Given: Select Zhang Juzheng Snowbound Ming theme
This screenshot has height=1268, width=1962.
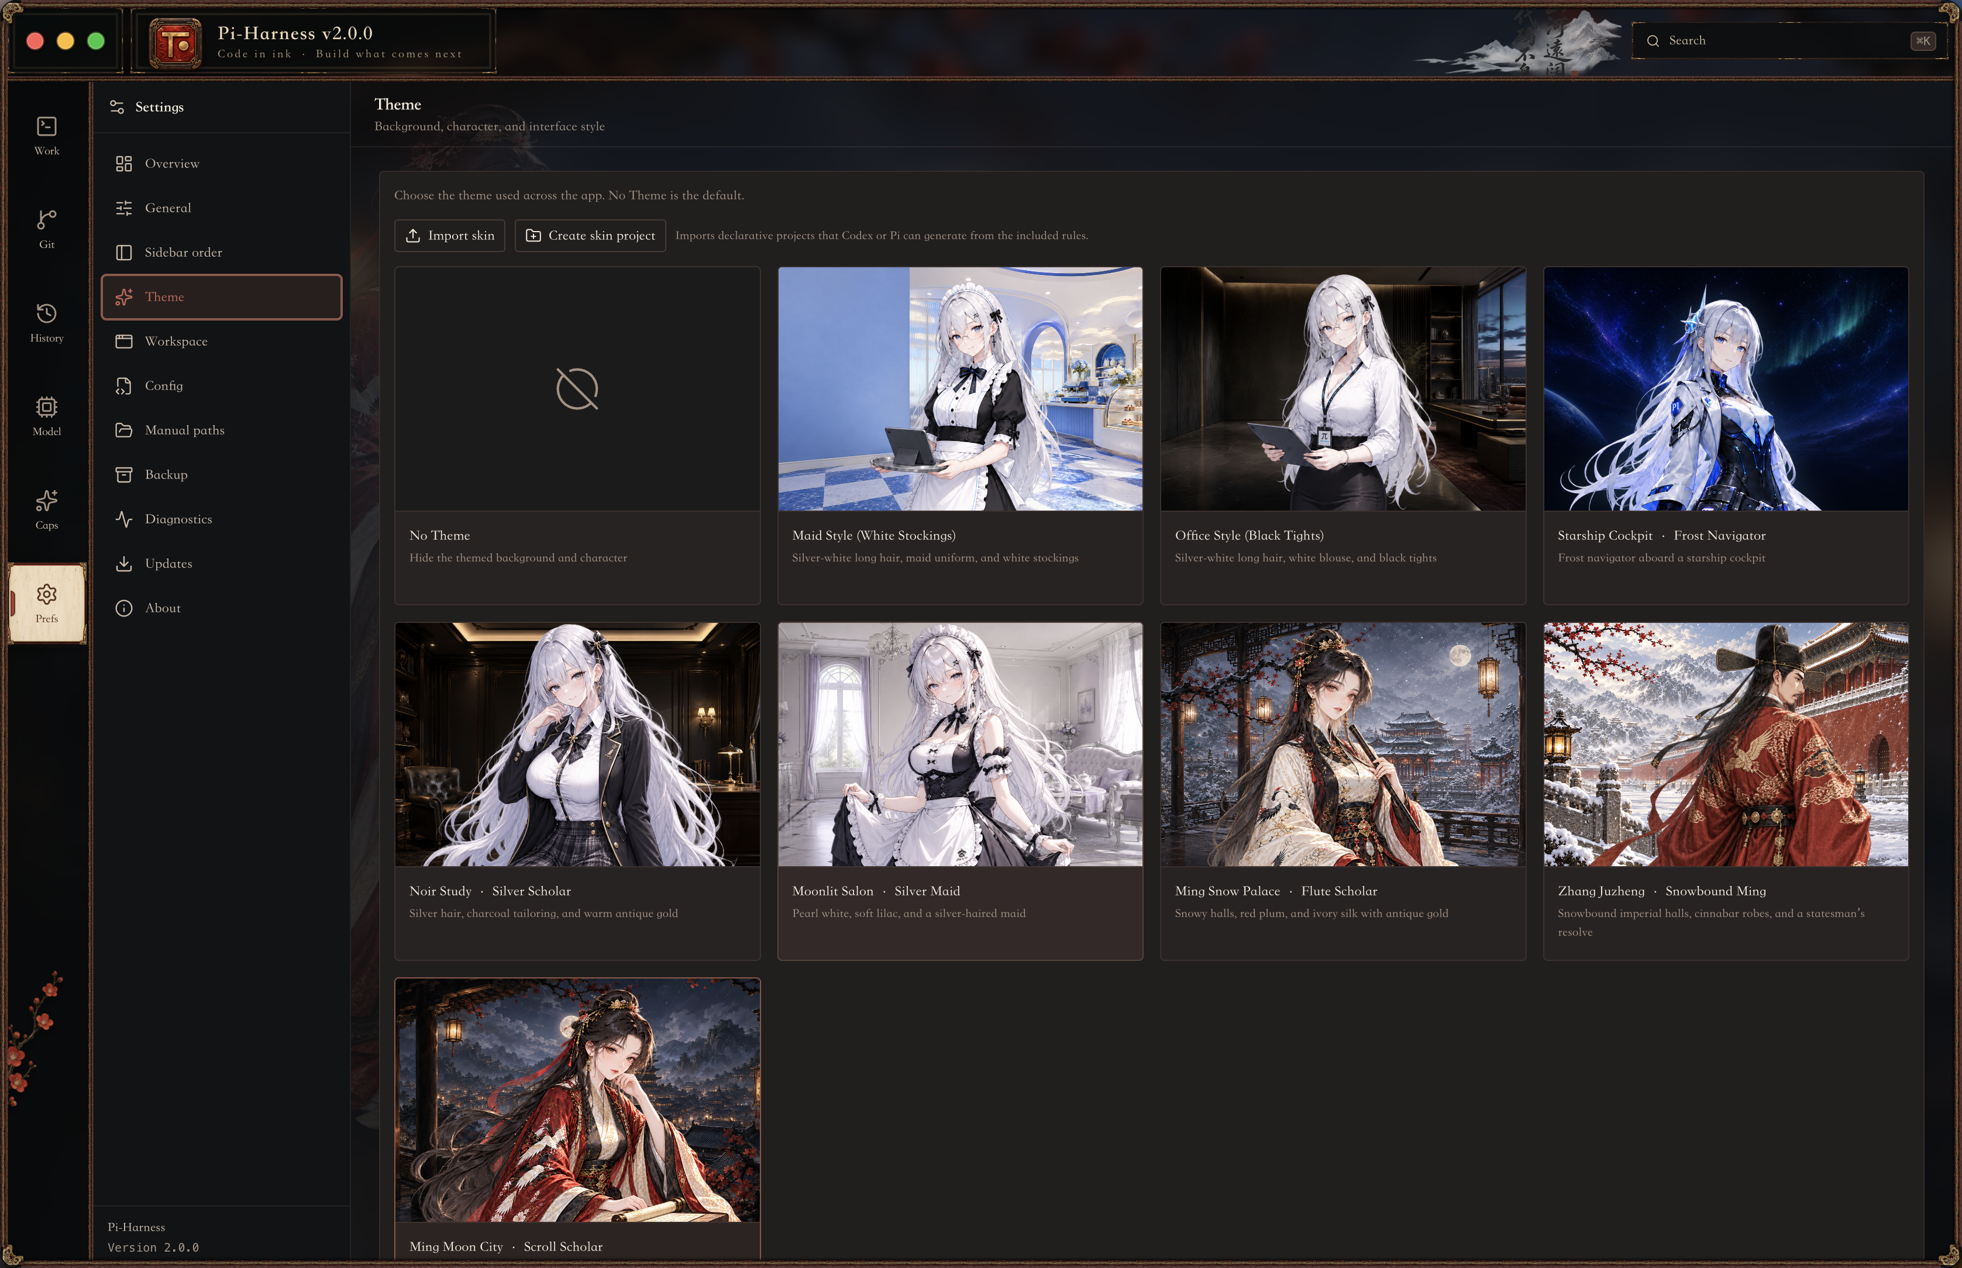Looking at the screenshot, I should [1726, 791].
